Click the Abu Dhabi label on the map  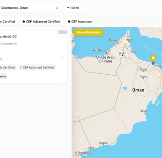click(x=99, y=51)
